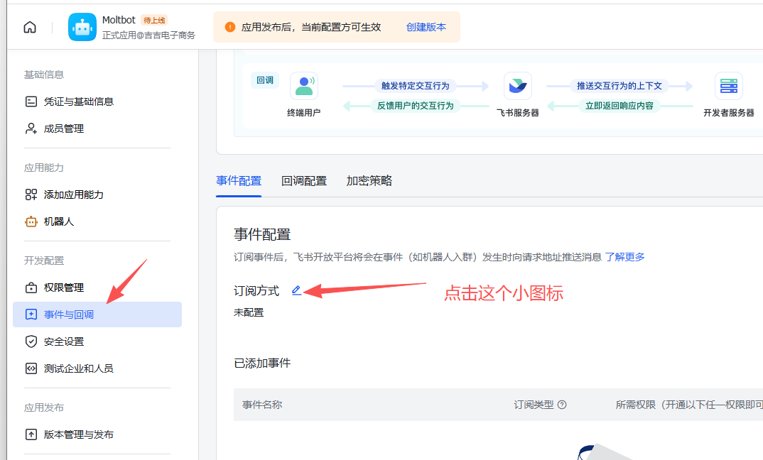Select 事件与回调 menu item
The height and width of the screenshot is (460, 763).
click(69, 314)
